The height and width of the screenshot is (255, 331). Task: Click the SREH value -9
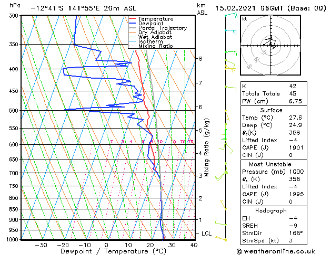293,226
